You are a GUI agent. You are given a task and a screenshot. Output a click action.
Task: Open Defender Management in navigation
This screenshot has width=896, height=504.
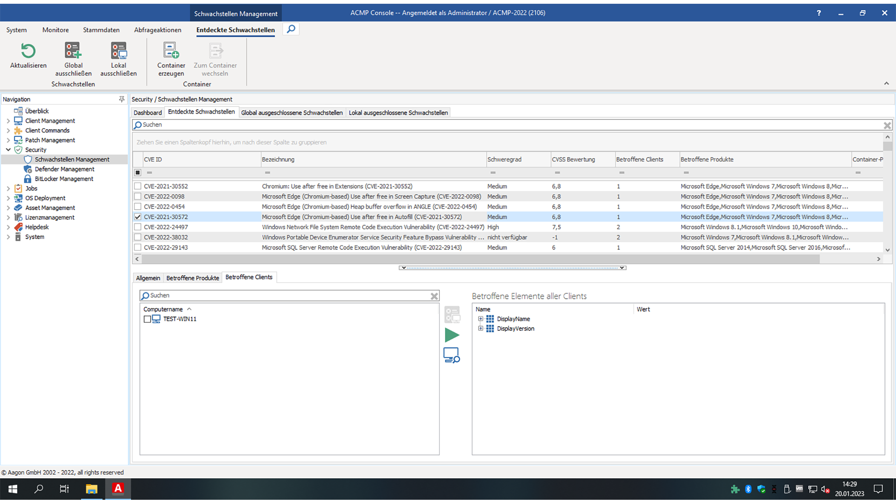coord(64,169)
